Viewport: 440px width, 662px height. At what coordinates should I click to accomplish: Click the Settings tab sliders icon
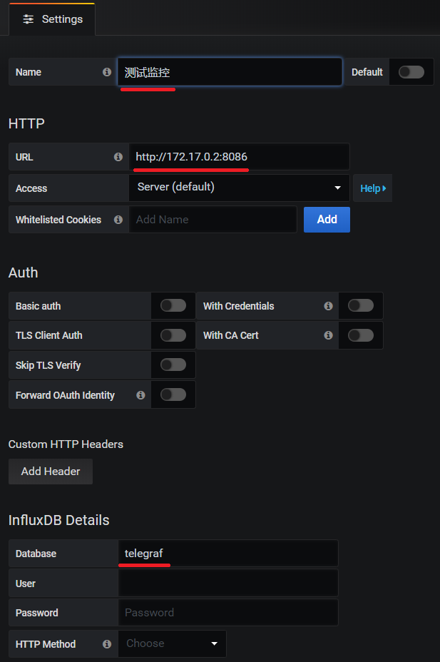(29, 19)
